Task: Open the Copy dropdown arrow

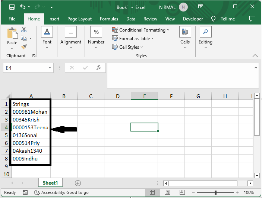Action: [x=31, y=38]
